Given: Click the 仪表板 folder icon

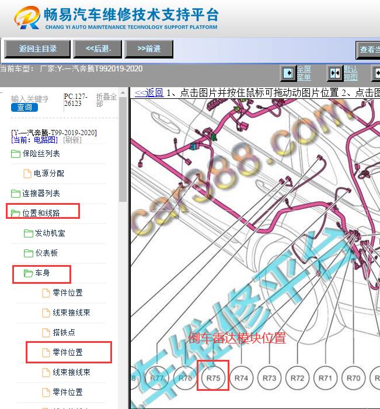Looking at the screenshot, I should pyautogui.click(x=29, y=253).
